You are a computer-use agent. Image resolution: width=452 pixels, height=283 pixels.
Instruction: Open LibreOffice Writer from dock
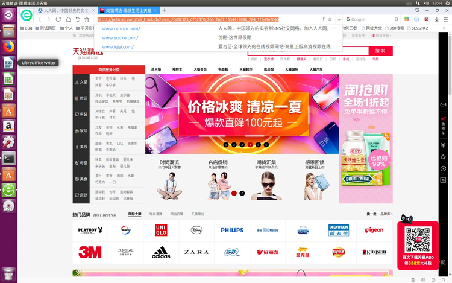pos(8,63)
